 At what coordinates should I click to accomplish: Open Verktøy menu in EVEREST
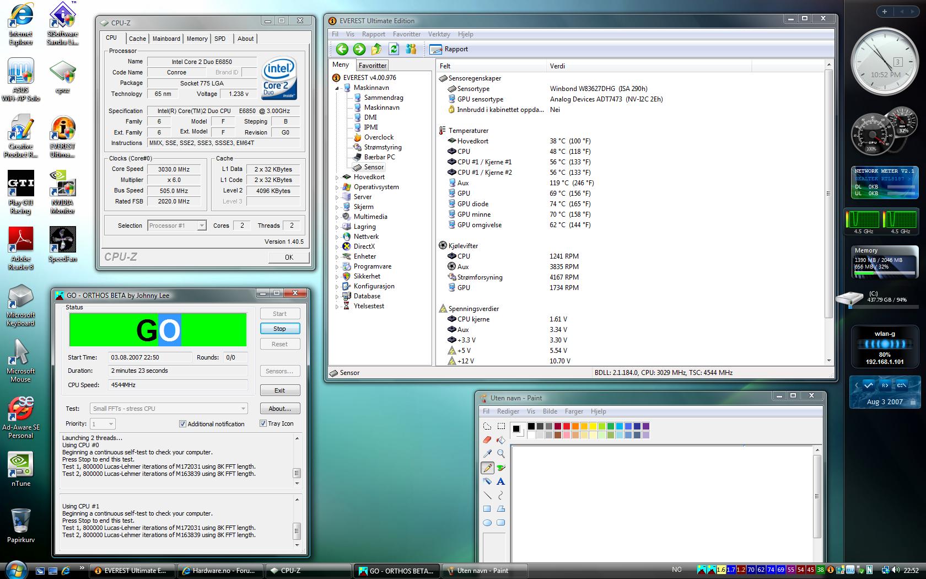coord(439,34)
